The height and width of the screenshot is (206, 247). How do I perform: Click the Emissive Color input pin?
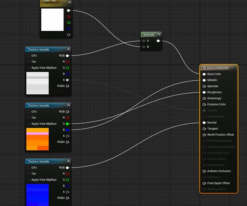click(x=204, y=105)
